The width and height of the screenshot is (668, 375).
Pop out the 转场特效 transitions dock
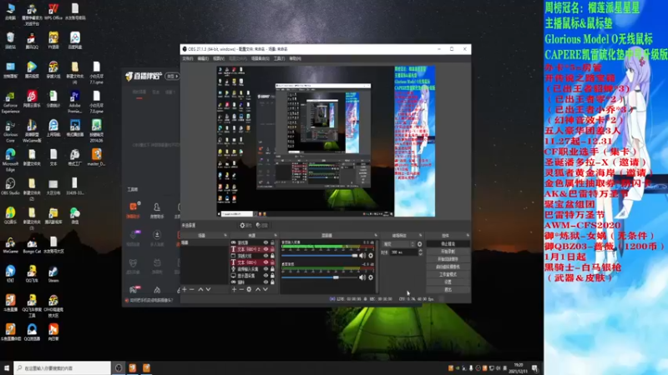421,235
